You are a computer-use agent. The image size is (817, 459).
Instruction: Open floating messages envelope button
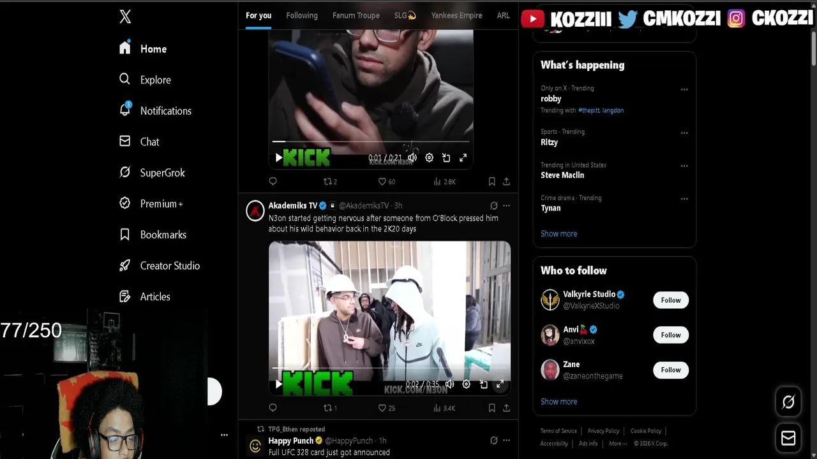tap(788, 438)
